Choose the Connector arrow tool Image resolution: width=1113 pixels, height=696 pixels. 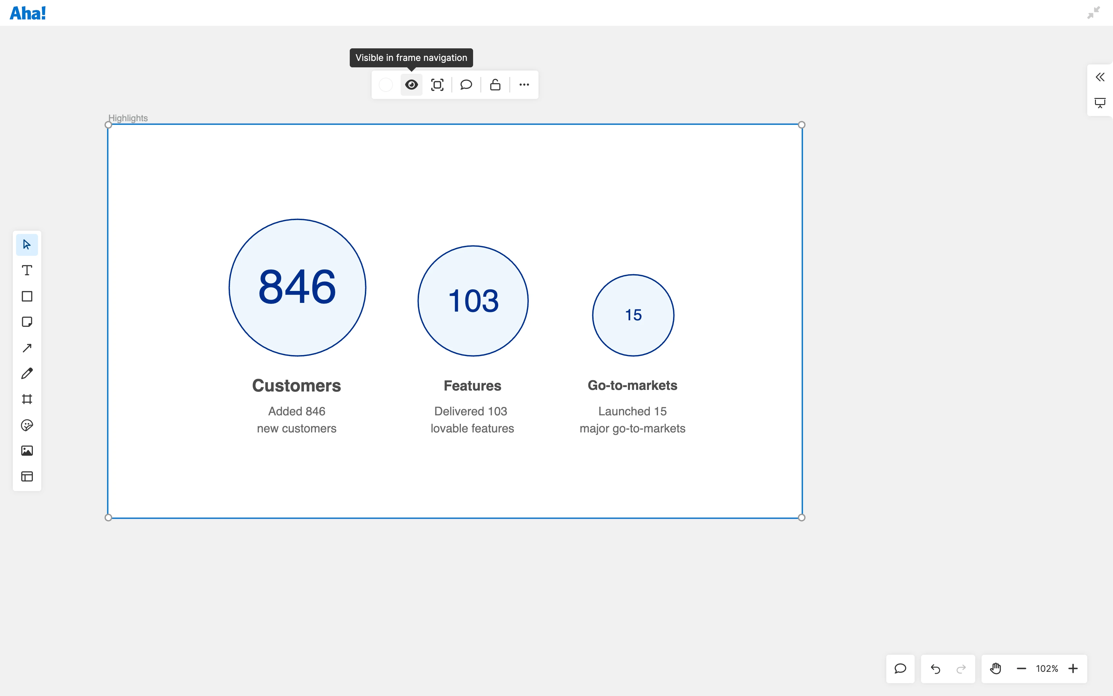pyautogui.click(x=27, y=348)
